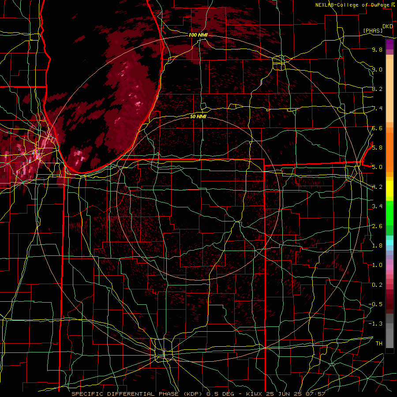Click the yellow band of the color bar

pos(390,189)
